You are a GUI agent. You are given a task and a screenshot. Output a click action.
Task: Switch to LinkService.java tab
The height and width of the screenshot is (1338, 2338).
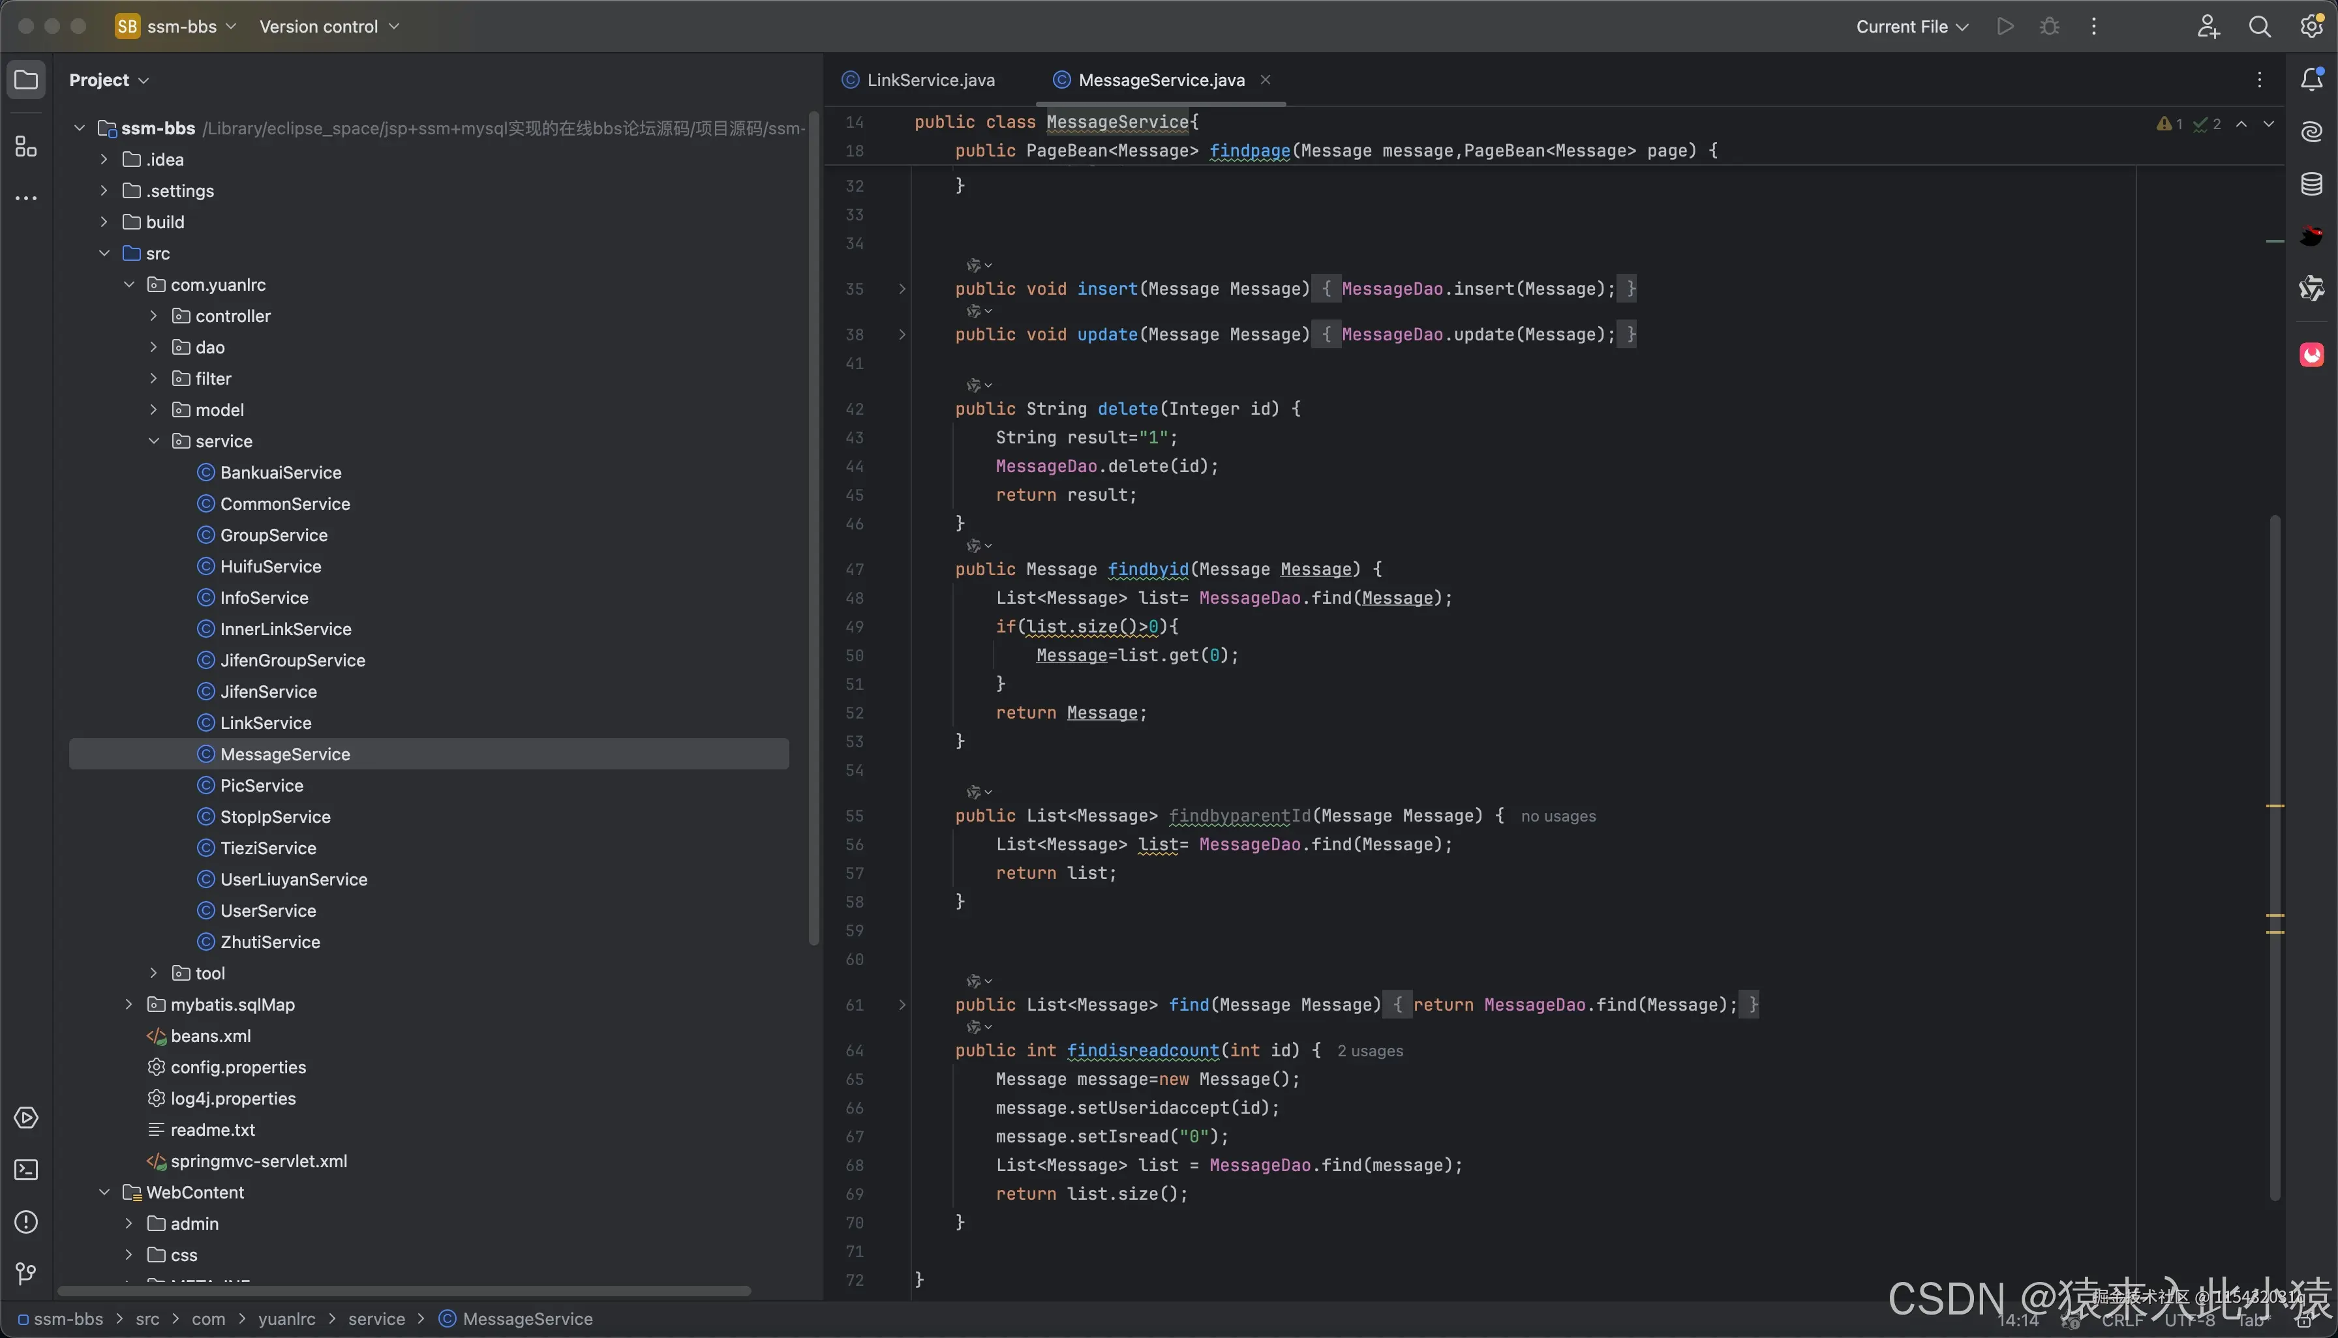[930, 80]
